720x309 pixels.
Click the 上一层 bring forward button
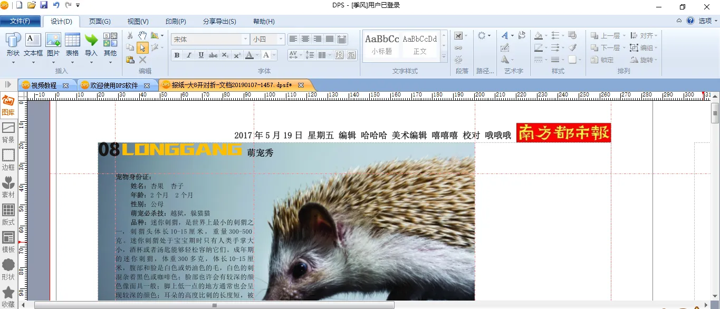point(606,36)
